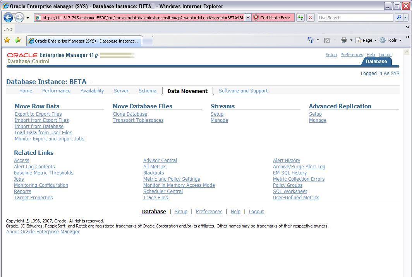Click the Live Search input field
Viewport: 412px width, 277px height.
pos(355,17)
